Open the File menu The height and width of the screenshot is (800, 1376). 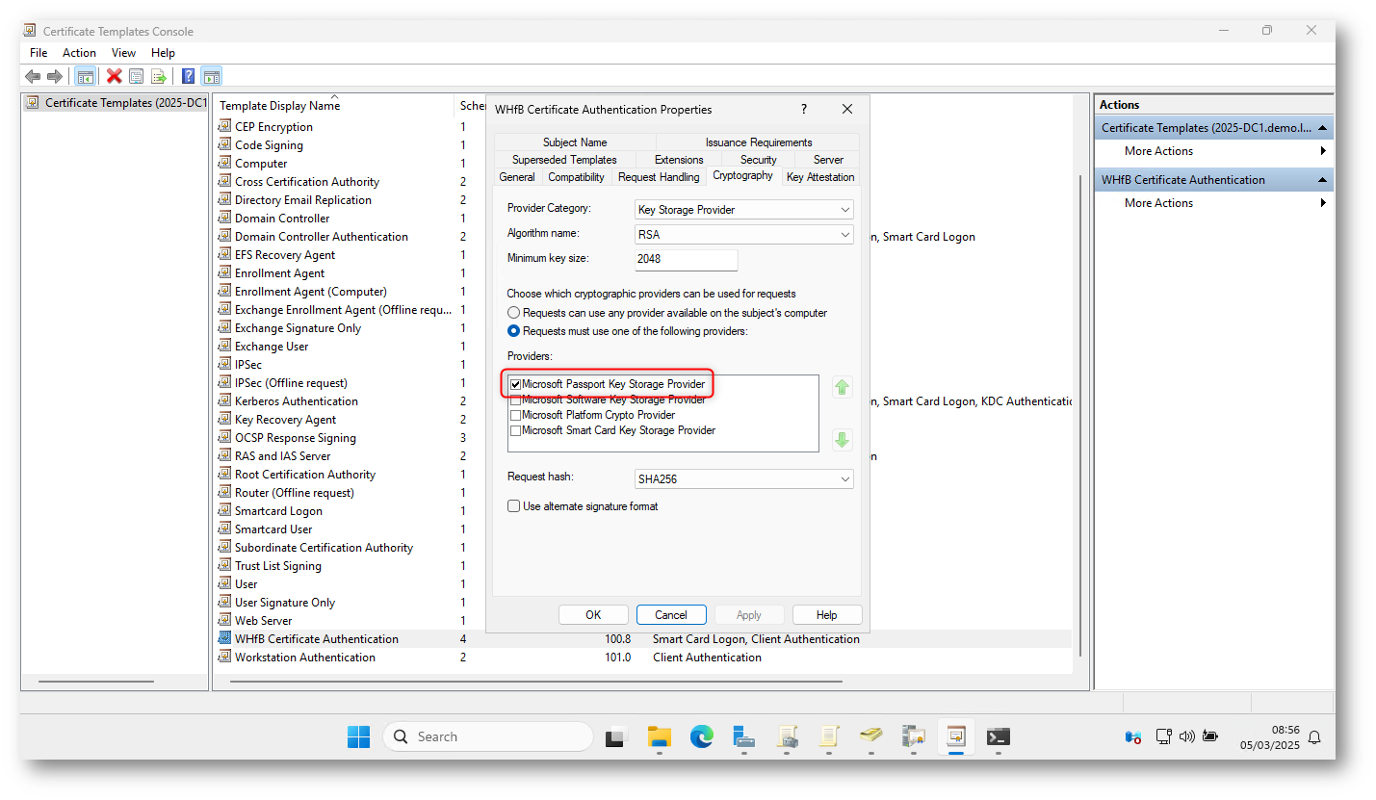click(39, 53)
